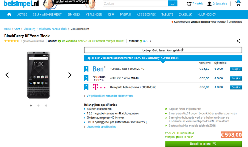This screenshot has width=248, height=147.
Task: Open the VERLENGEN menu
Action: 94,15
